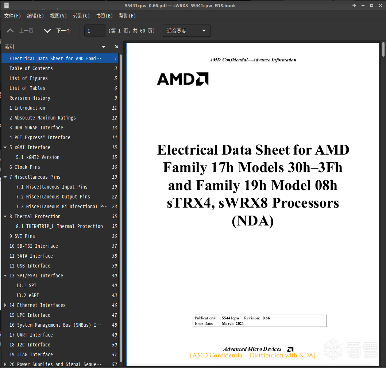Image resolution: width=386 pixels, height=368 pixels.
Task: Go to next page arrow icon
Action: [x=47, y=31]
